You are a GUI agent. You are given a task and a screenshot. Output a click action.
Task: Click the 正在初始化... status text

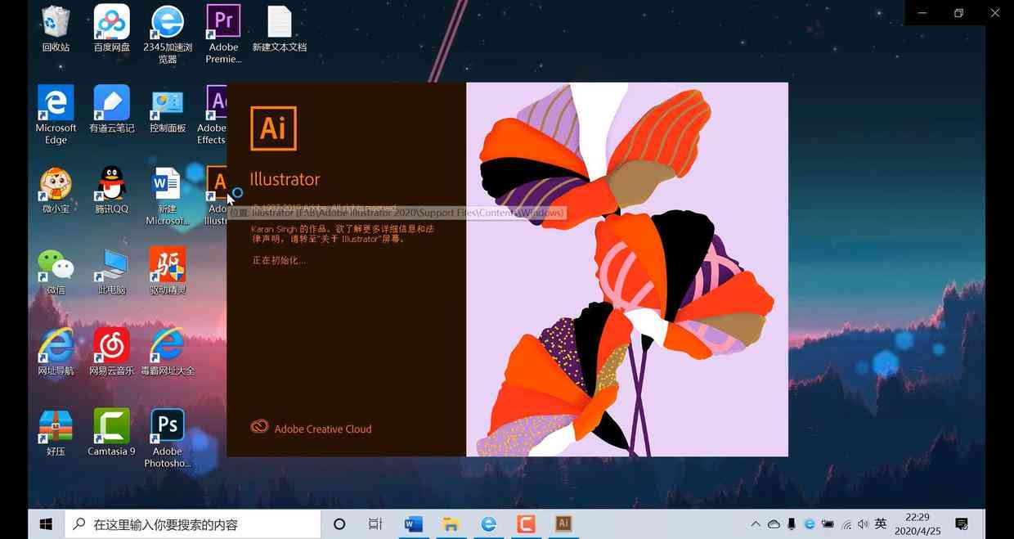click(x=279, y=260)
